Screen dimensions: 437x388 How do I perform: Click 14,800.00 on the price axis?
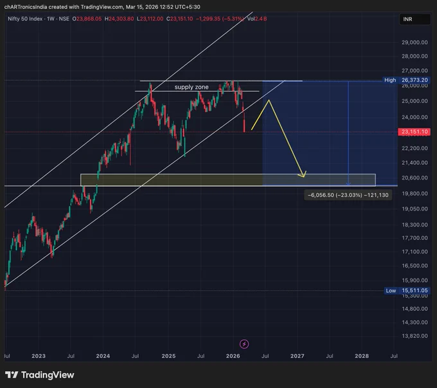pos(415,309)
